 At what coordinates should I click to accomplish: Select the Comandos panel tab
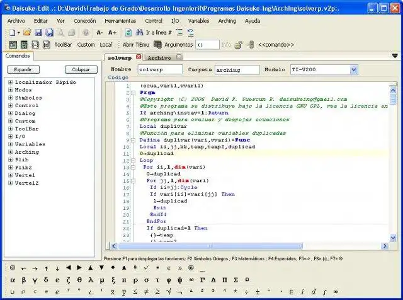pyautogui.click(x=18, y=56)
